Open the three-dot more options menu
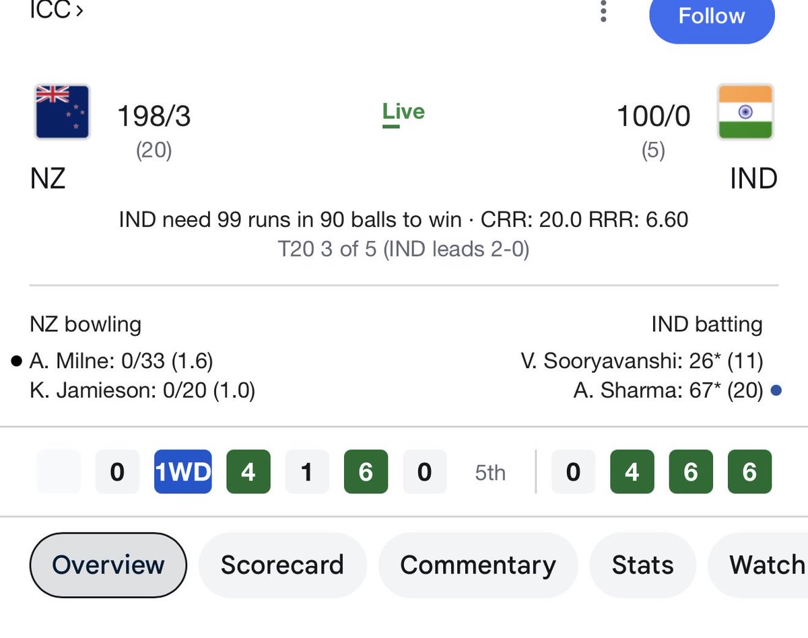This screenshot has height=638, width=808. 603,12
